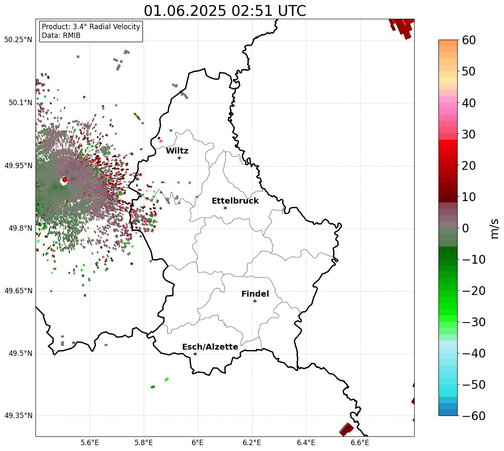This screenshot has height=451, width=504.
Task: Click the Data: RMIB label
Action: tap(61, 36)
